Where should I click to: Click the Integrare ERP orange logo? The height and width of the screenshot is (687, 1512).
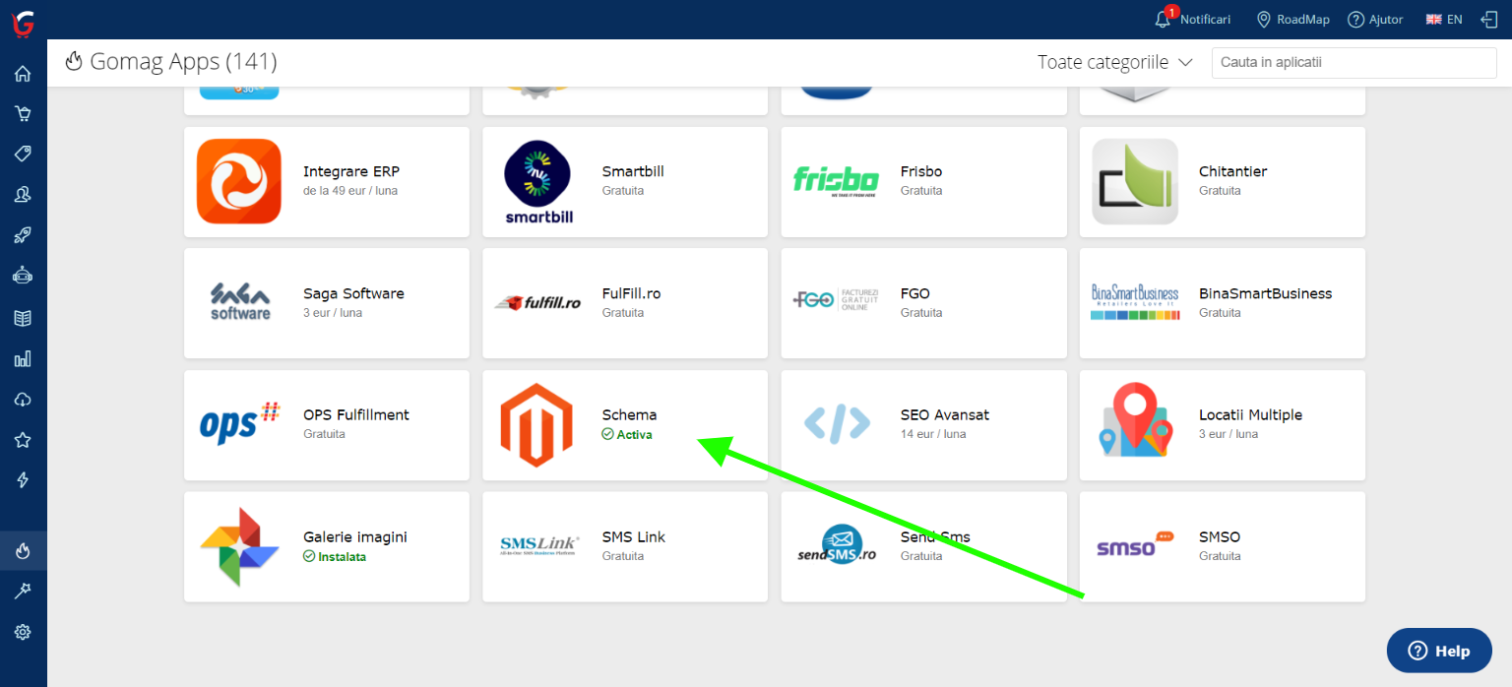[239, 181]
